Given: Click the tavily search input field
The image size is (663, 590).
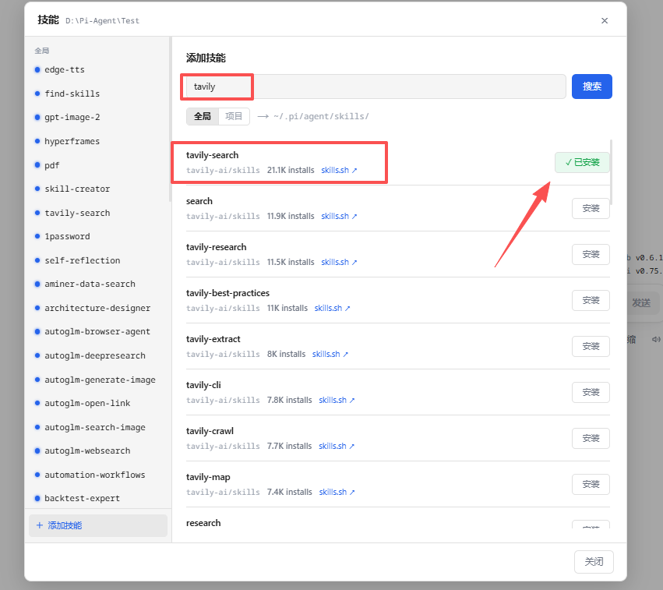Looking at the screenshot, I should pyautogui.click(x=376, y=87).
